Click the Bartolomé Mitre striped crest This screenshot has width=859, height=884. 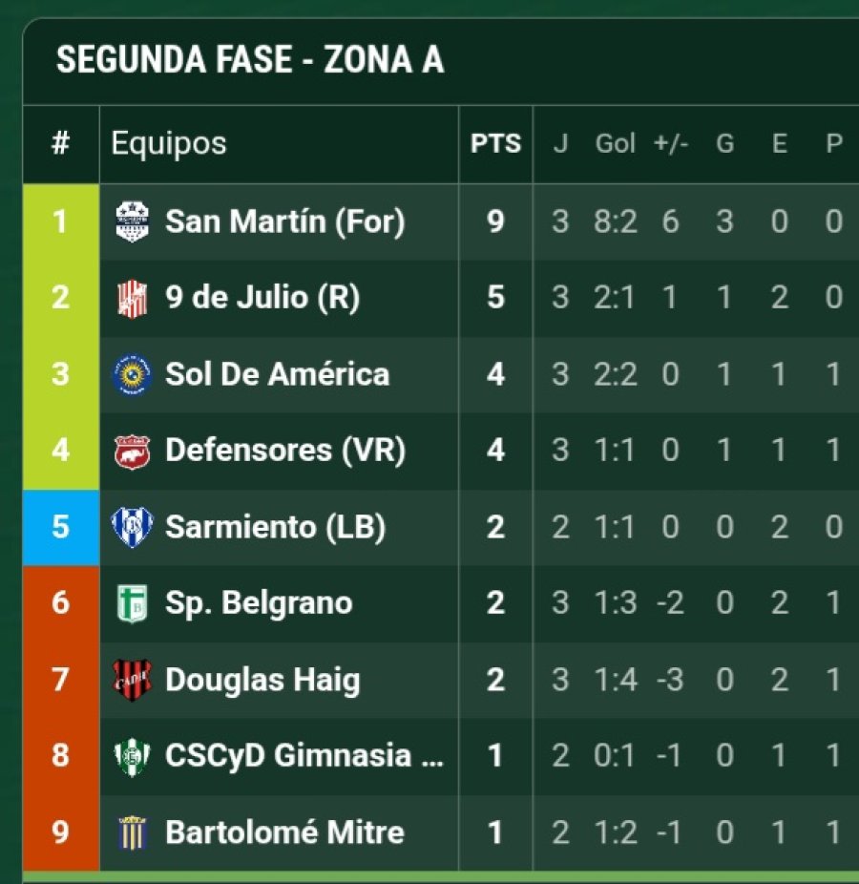point(132,832)
